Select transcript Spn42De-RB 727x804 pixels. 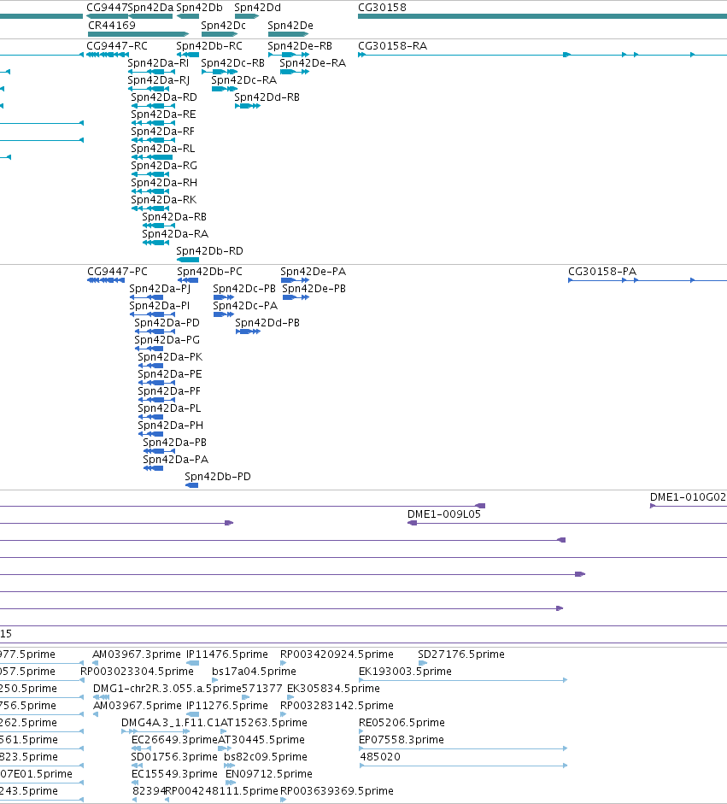[300, 45]
